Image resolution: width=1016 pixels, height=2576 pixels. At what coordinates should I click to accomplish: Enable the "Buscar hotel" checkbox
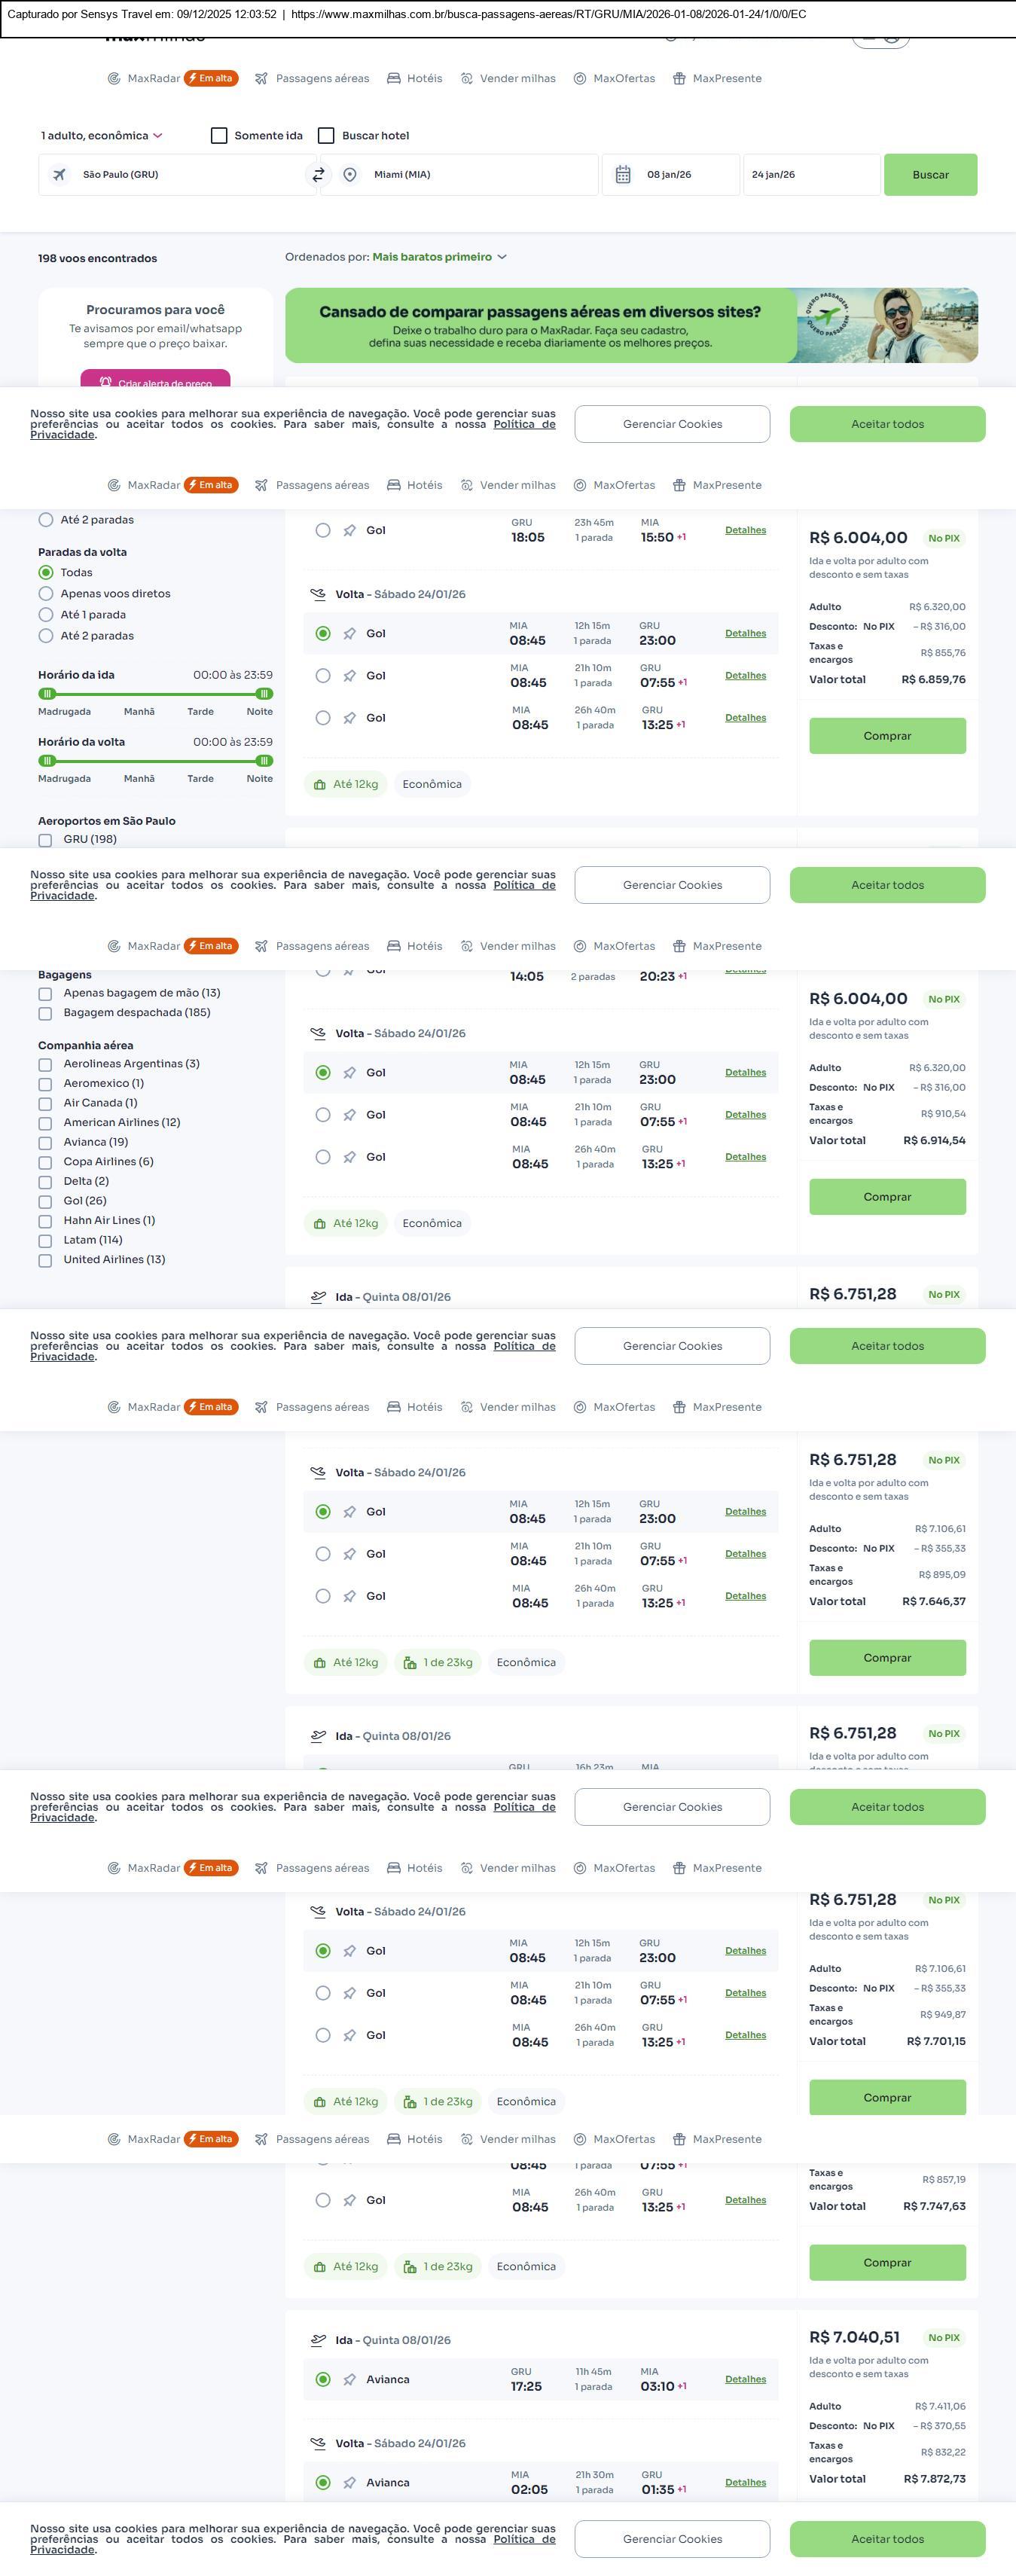pos(326,136)
